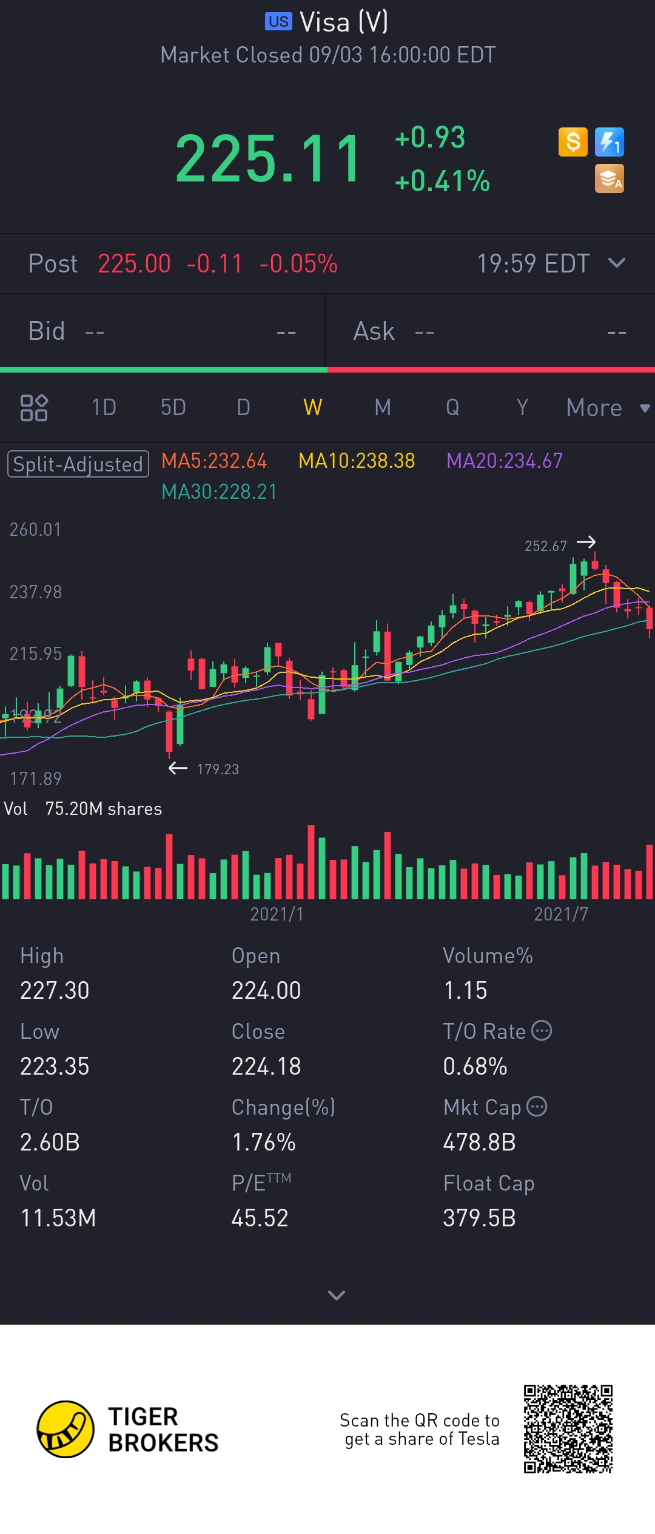Switch to the 1D chart tab

click(x=104, y=407)
